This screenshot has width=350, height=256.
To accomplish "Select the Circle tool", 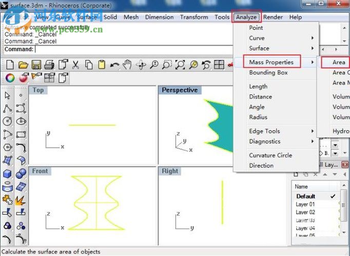I will (7, 122).
